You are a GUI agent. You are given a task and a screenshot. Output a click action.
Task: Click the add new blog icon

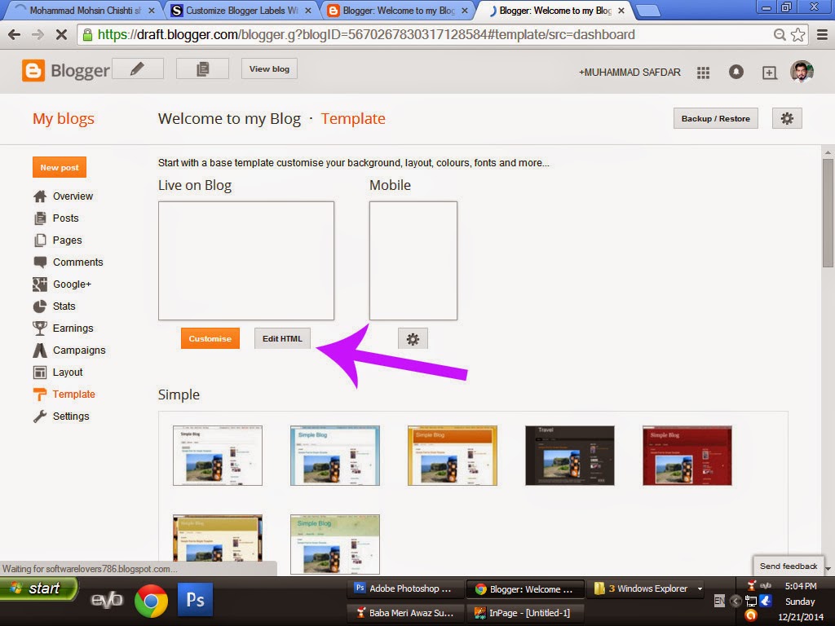click(x=768, y=73)
